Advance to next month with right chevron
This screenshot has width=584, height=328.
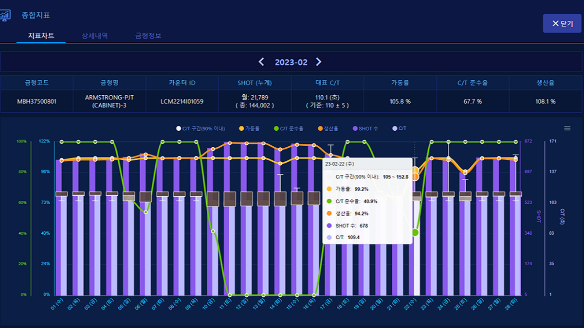point(319,62)
